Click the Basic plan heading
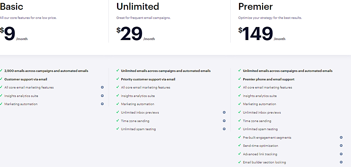Image resolution: width=351 pixels, height=167 pixels. tap(12, 7)
